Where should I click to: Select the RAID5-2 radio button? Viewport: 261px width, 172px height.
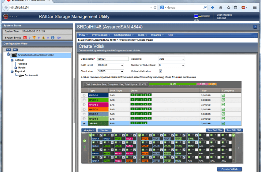[x=84, y=100]
